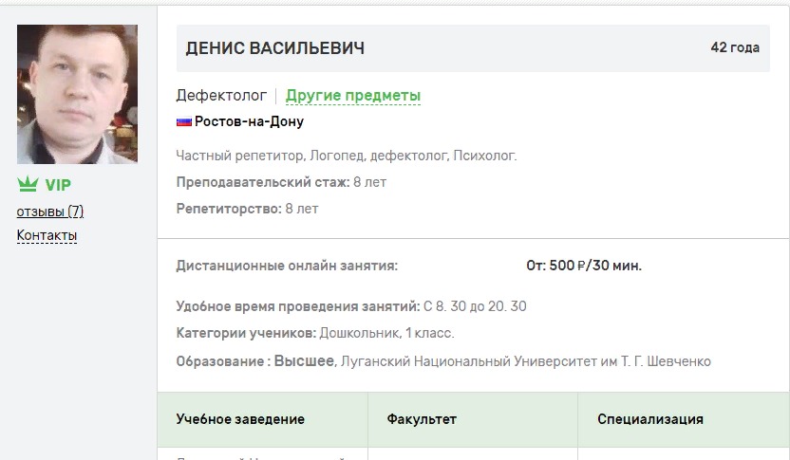Click the green VIP status label
Screen dimensions: 790x460
[58, 185]
